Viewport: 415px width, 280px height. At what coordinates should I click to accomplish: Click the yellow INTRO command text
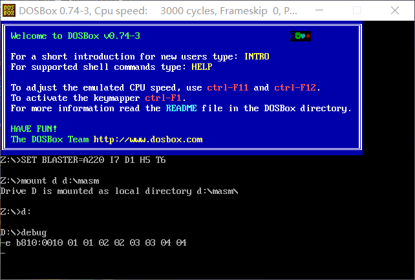257,57
